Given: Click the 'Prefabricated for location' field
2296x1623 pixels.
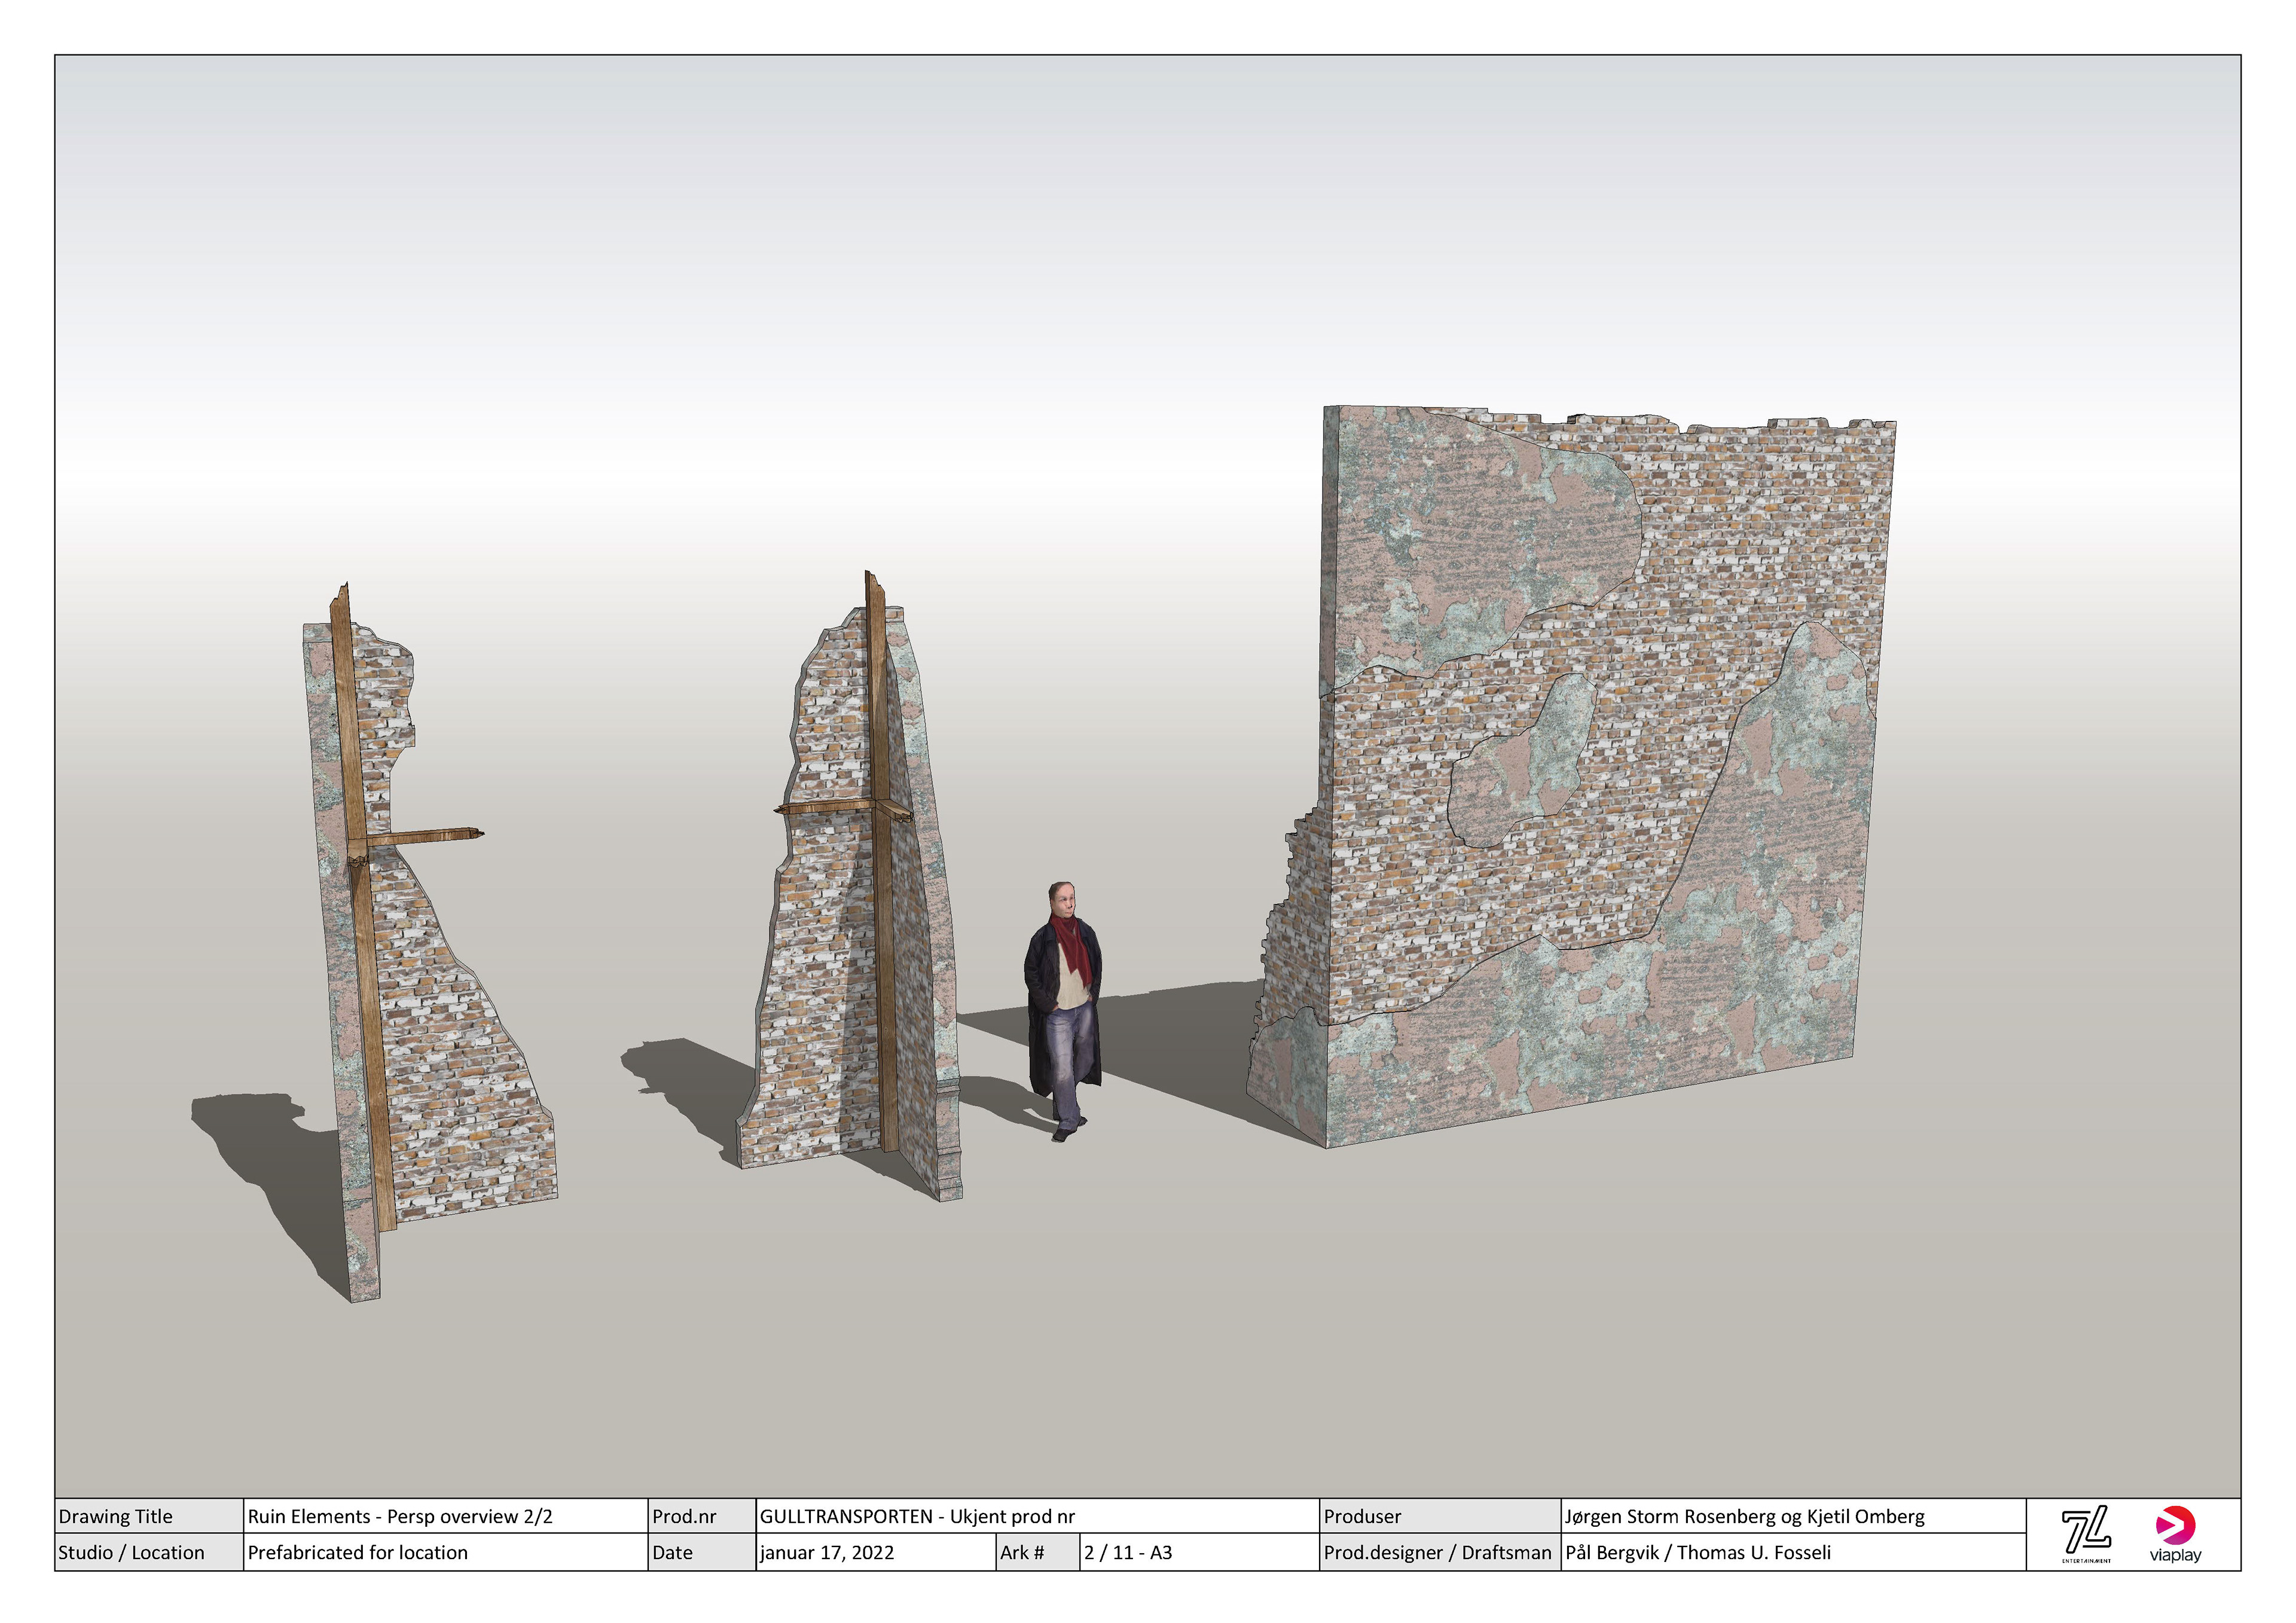Looking at the screenshot, I should click(x=358, y=1552).
